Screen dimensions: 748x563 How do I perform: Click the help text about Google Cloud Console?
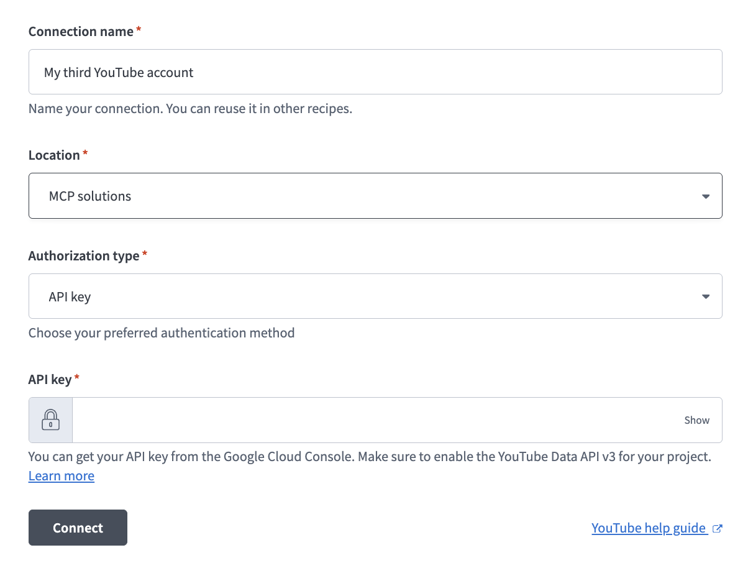tap(370, 457)
